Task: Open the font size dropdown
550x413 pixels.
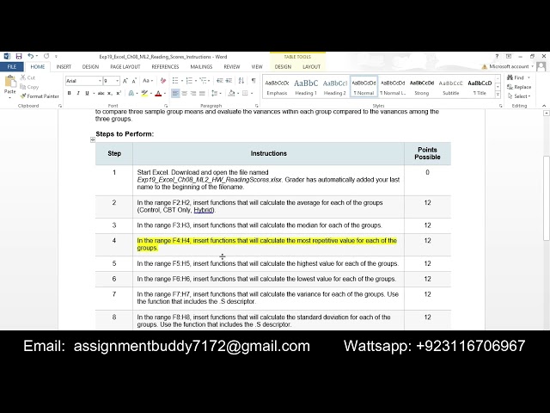Action: click(117, 81)
